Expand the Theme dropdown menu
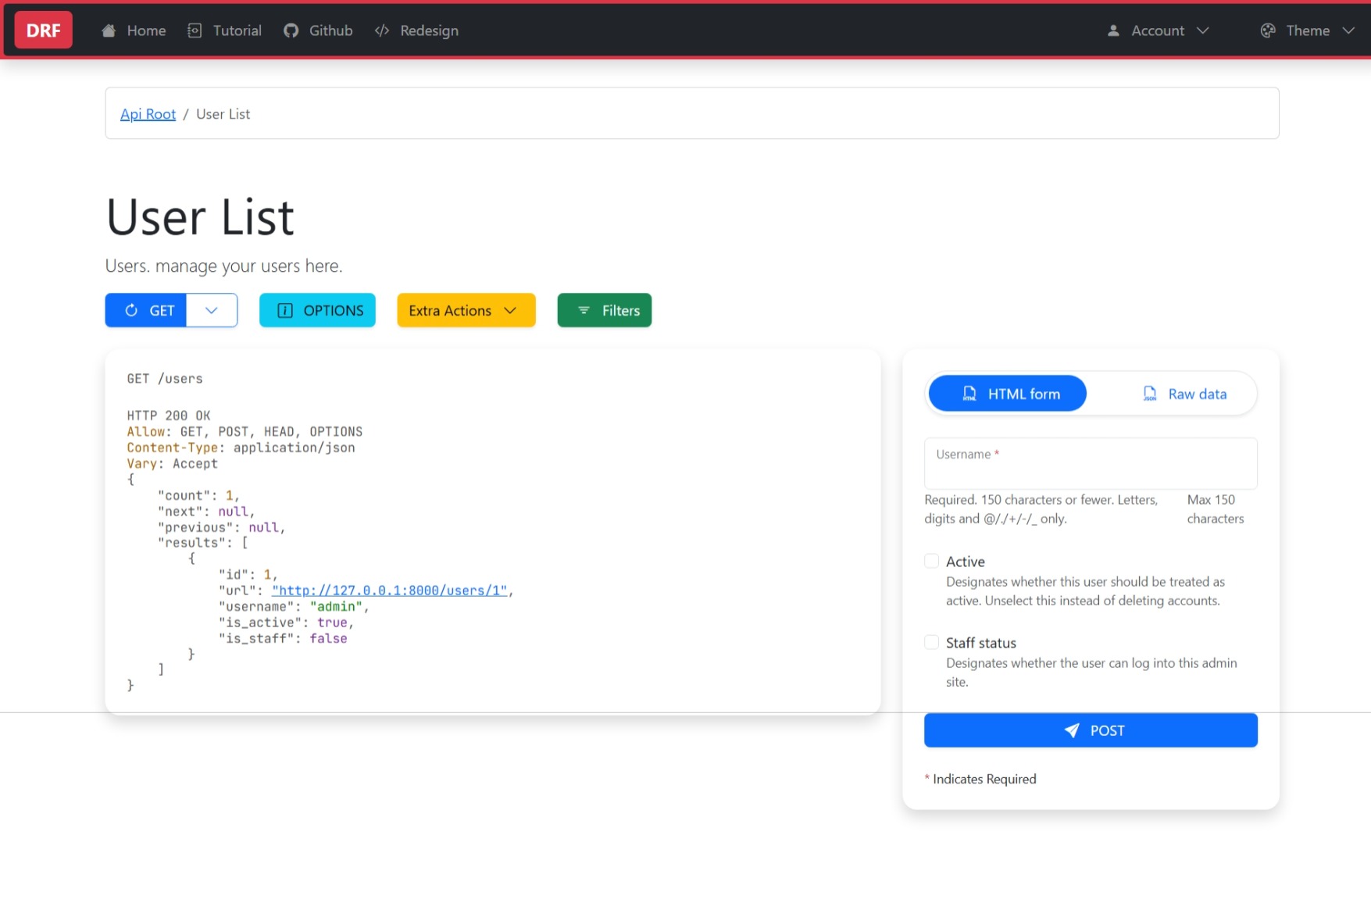Screen dimensions: 1371x917 coord(1349,30)
